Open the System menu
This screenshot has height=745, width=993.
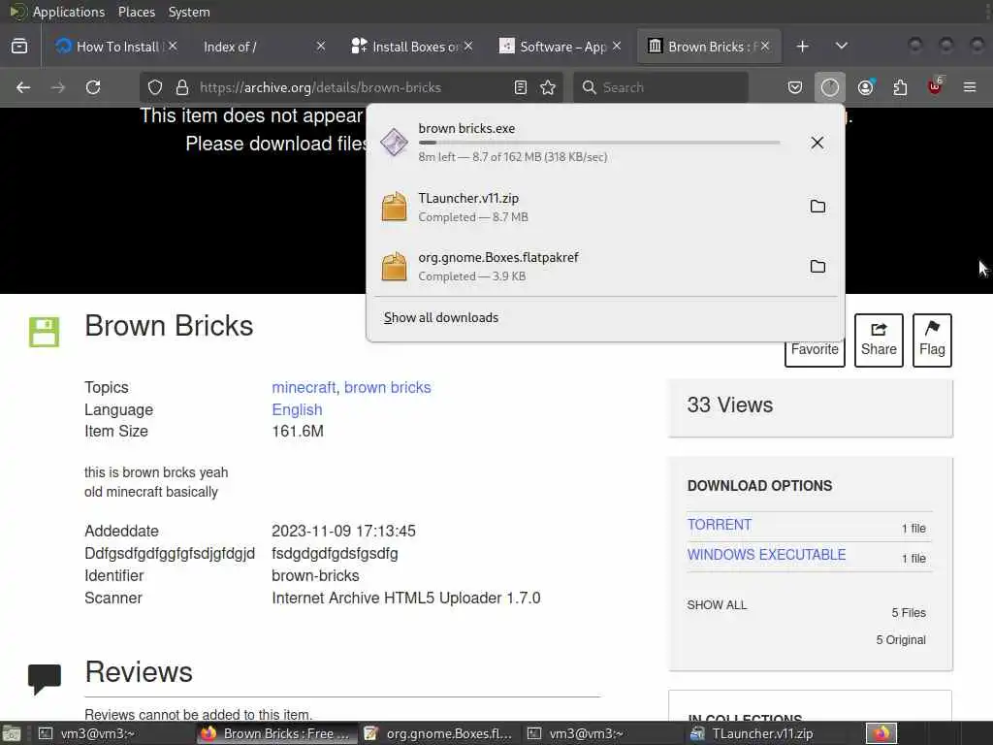click(189, 12)
